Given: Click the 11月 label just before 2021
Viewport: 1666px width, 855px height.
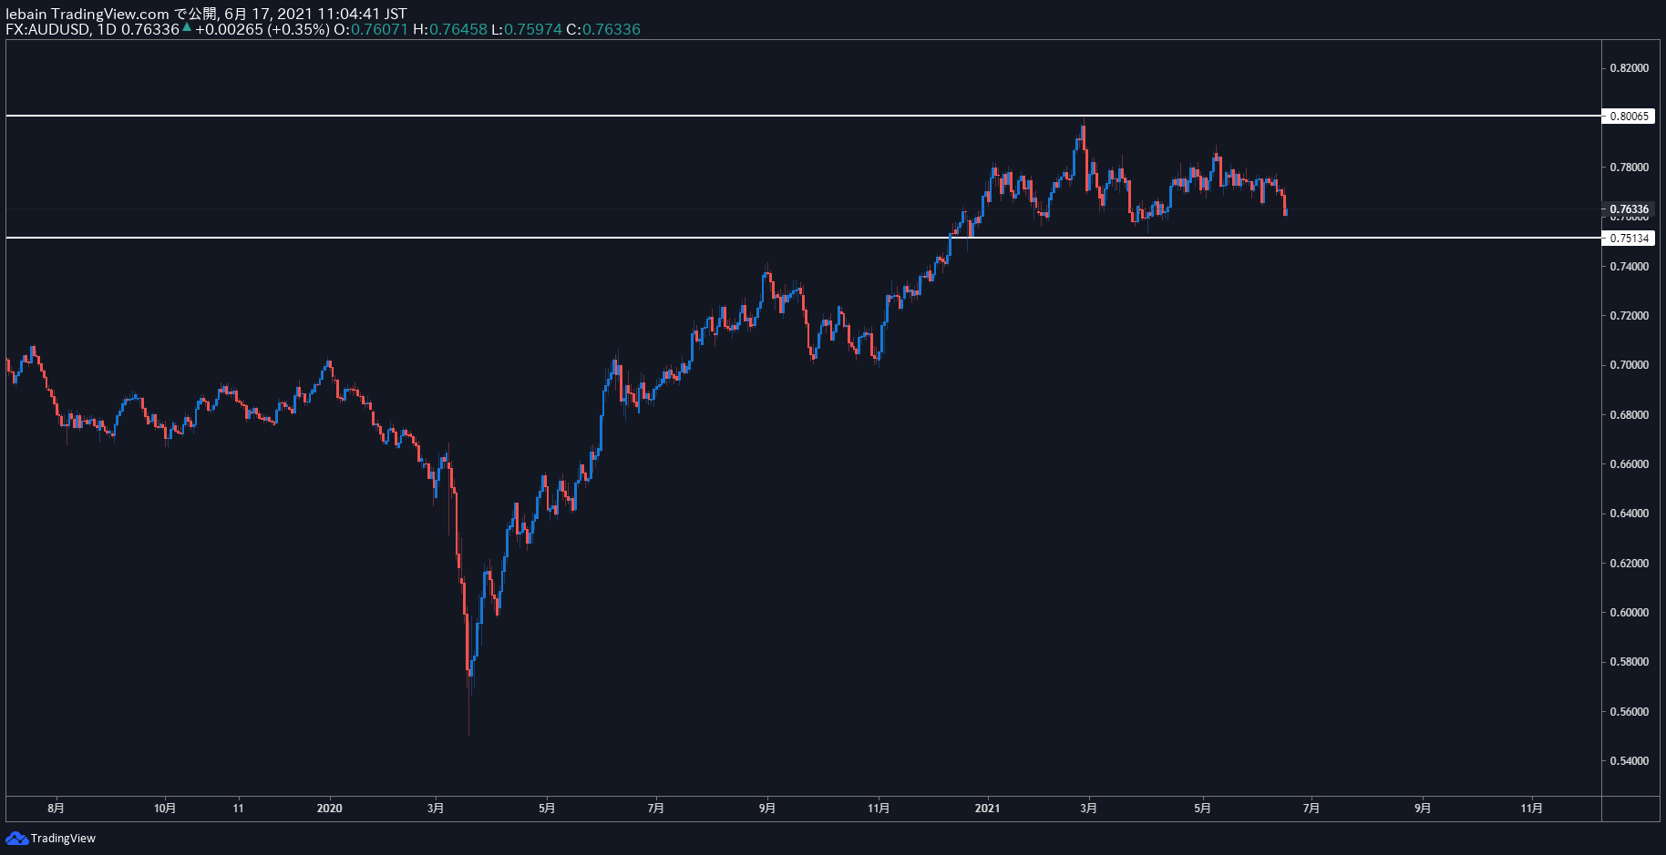Looking at the screenshot, I should coord(879,808).
